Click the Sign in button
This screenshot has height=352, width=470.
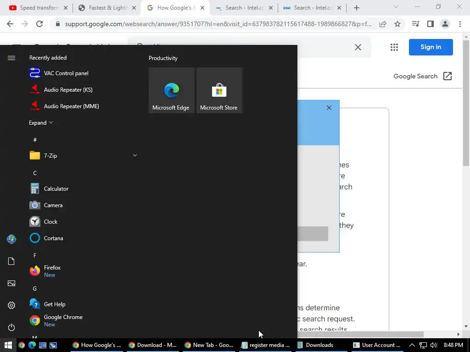pos(431,47)
